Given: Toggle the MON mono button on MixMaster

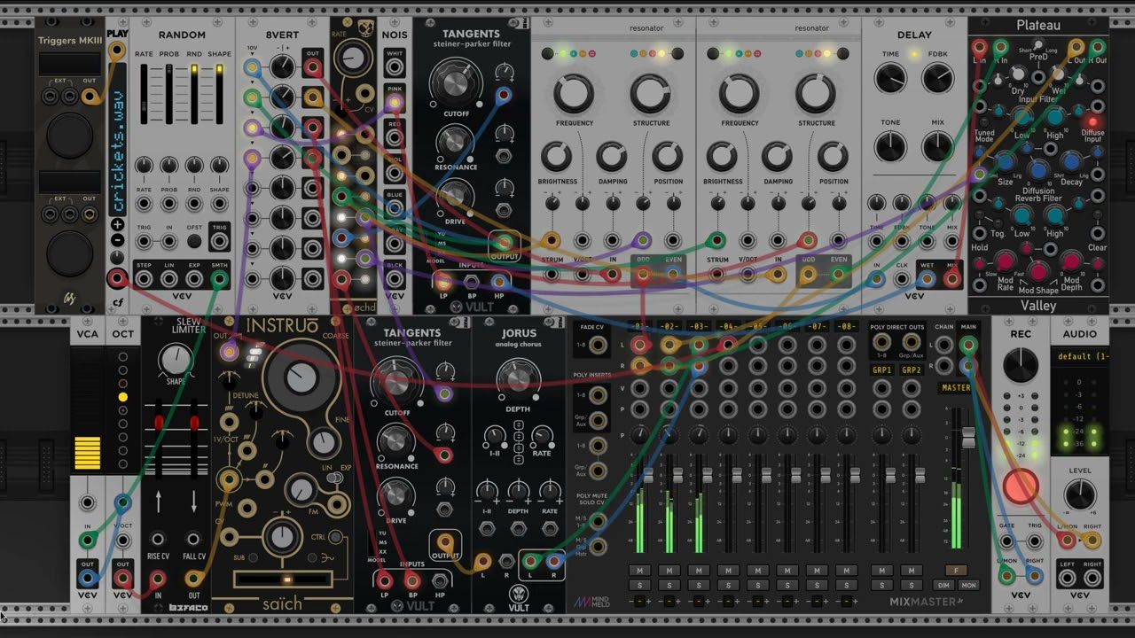Looking at the screenshot, I should (968, 586).
